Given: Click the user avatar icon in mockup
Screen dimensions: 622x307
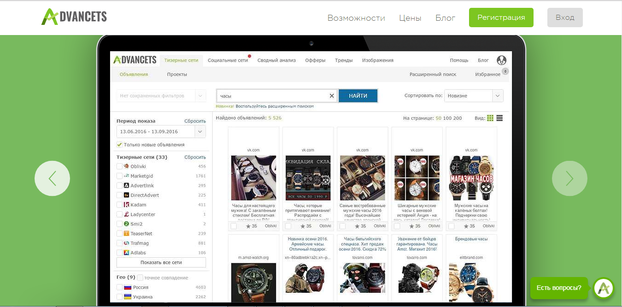Looking at the screenshot, I should pyautogui.click(x=502, y=60).
